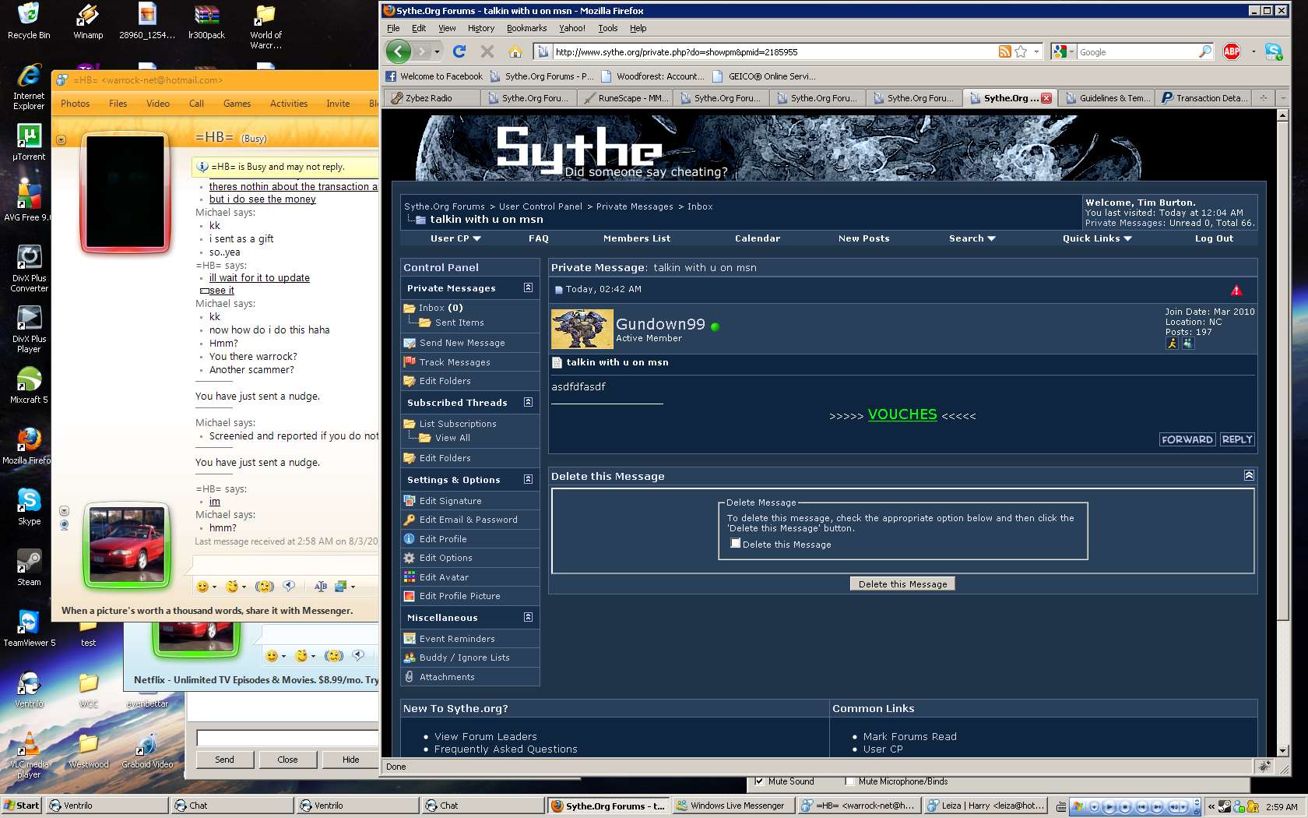Open Track Messages in Control Panel

tap(455, 362)
